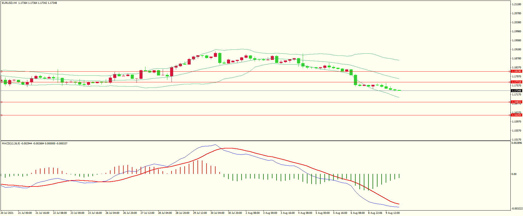Screen dimensions: 523x216
Task: Click the 28 Jul 20:00 time label
Action: (x=182, y=213)
